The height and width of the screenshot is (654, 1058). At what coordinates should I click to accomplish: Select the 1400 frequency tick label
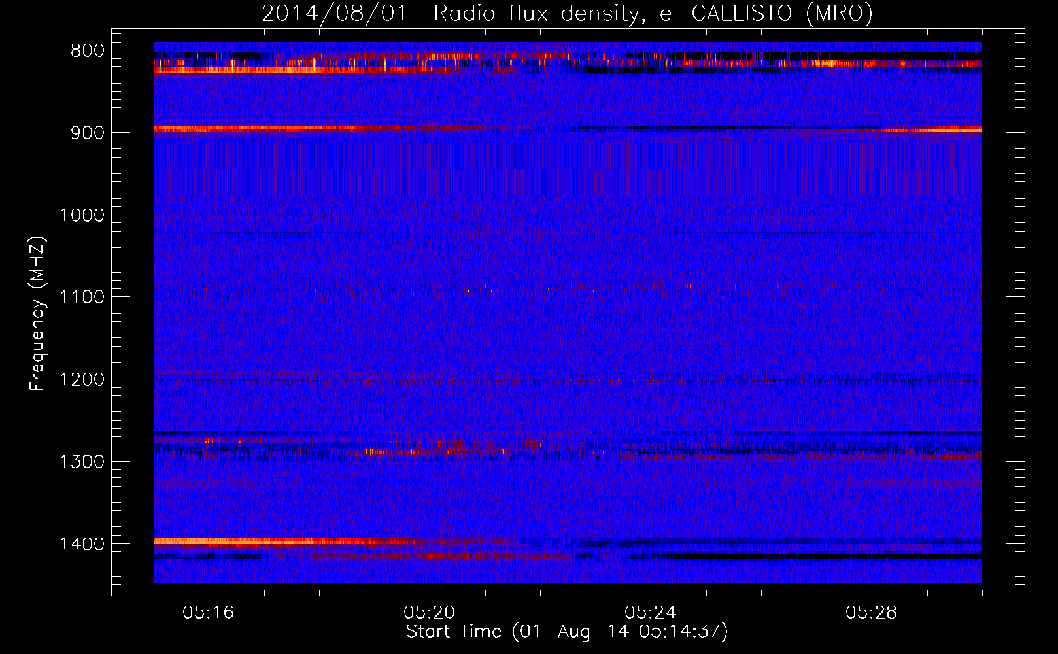point(82,544)
